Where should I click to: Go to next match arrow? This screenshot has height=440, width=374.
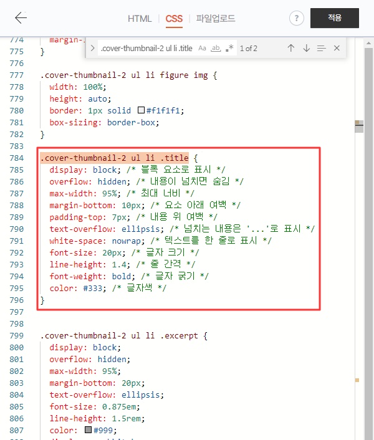[x=307, y=48]
